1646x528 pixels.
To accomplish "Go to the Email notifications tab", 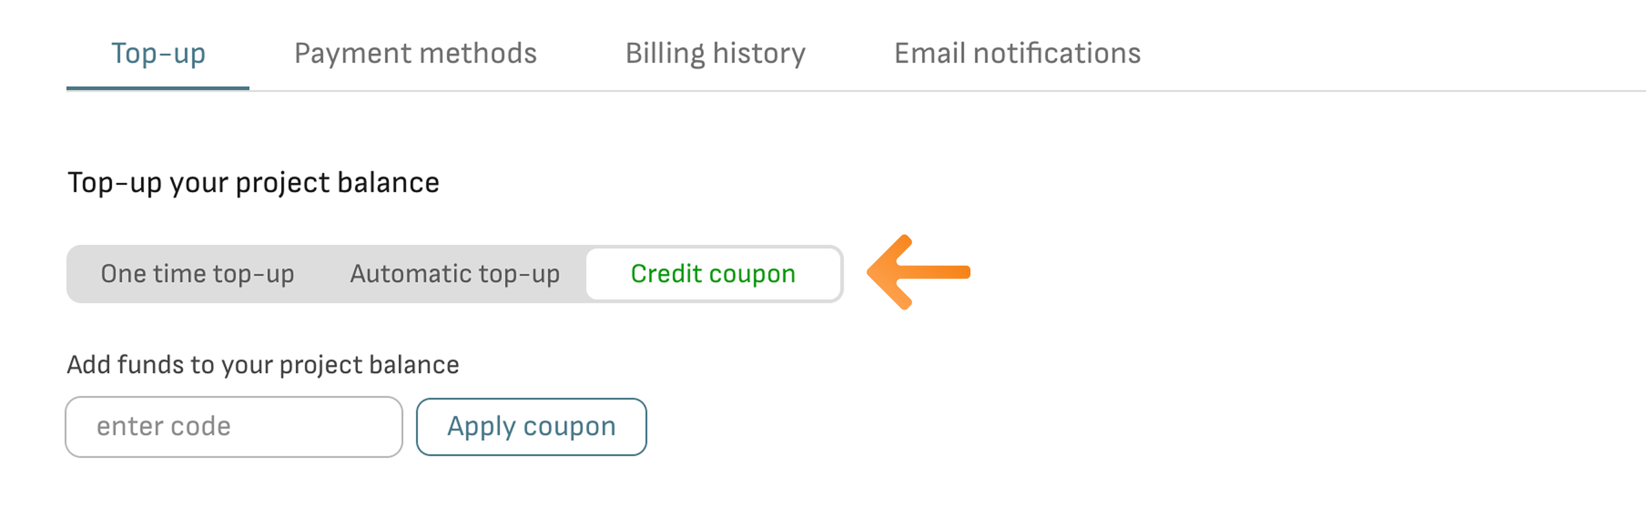I will [x=1017, y=53].
